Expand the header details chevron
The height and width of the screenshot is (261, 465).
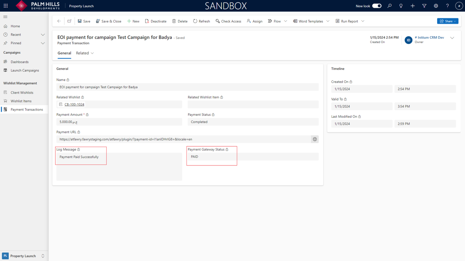click(x=452, y=38)
